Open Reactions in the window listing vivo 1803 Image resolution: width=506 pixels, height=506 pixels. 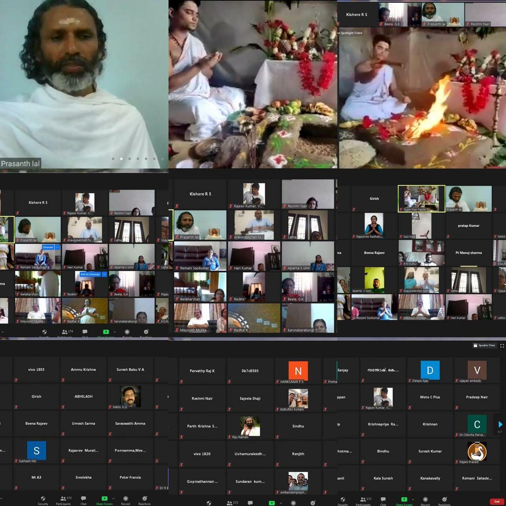tap(145, 500)
